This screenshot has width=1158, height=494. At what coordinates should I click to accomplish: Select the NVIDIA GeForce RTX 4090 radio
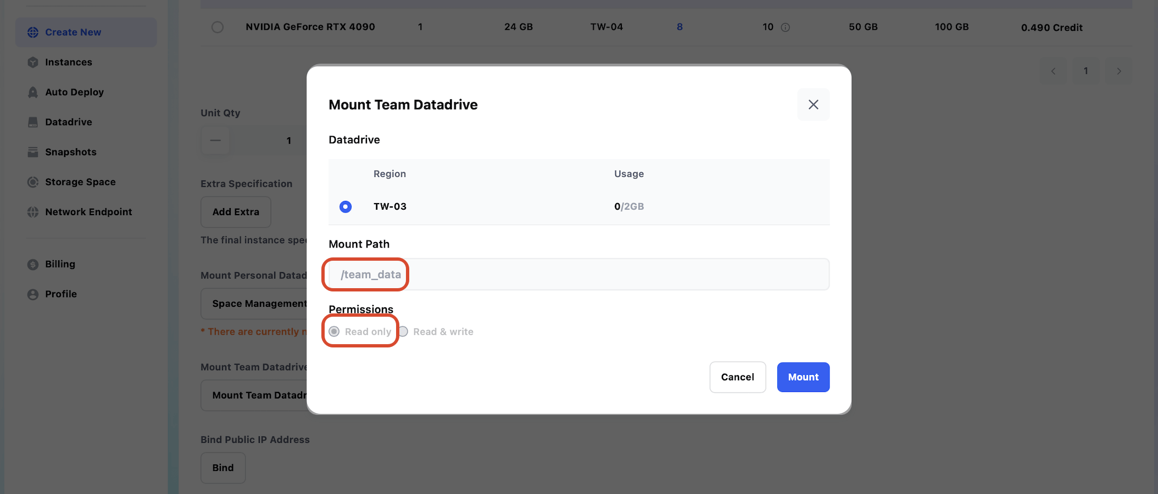pyautogui.click(x=218, y=27)
